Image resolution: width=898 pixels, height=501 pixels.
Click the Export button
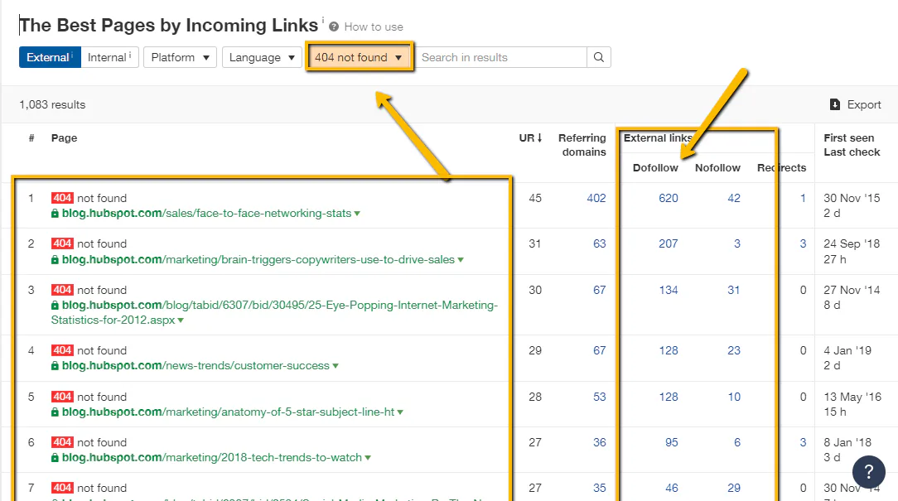click(x=856, y=105)
